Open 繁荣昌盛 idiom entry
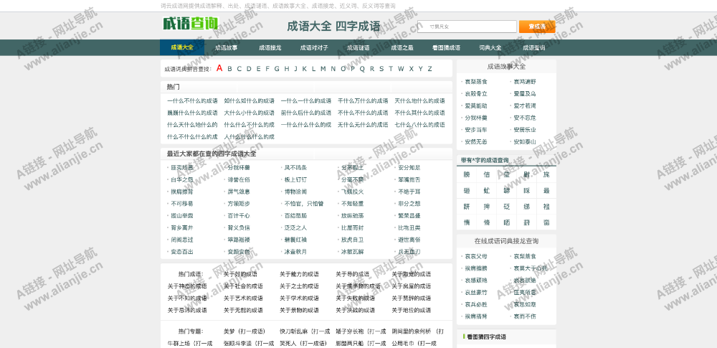The width and height of the screenshot is (717, 348). 409,216
